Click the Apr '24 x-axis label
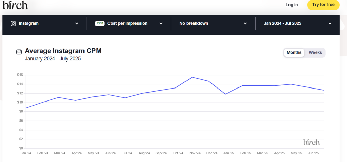347x162 pixels. point(77,153)
